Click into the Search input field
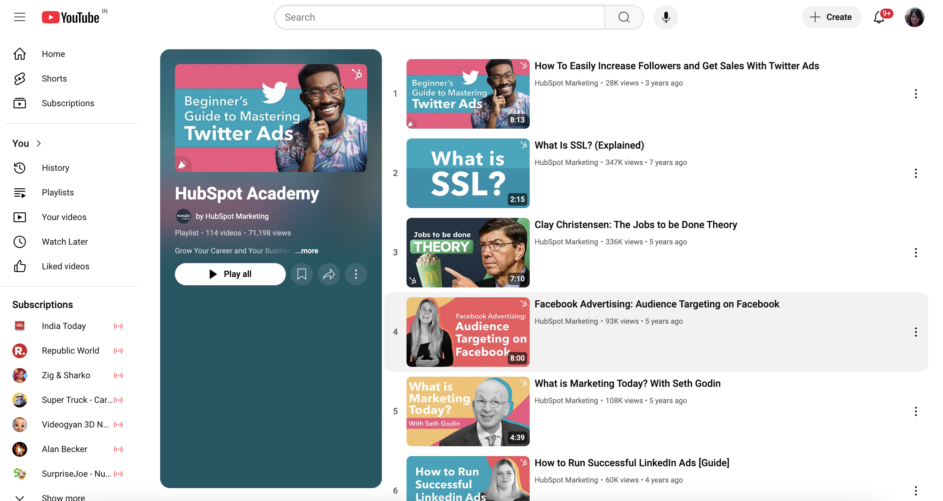 439,17
